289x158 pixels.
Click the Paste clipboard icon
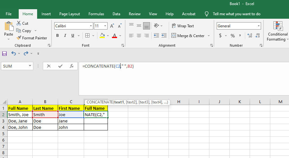[x=9, y=27]
